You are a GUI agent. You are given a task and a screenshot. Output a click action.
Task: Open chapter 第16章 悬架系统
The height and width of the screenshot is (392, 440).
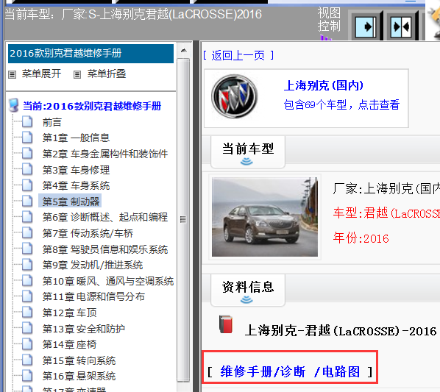tap(79, 376)
